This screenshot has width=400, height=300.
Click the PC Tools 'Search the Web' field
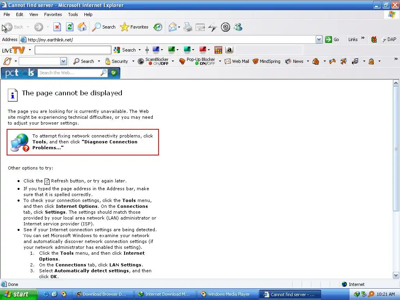(69, 73)
